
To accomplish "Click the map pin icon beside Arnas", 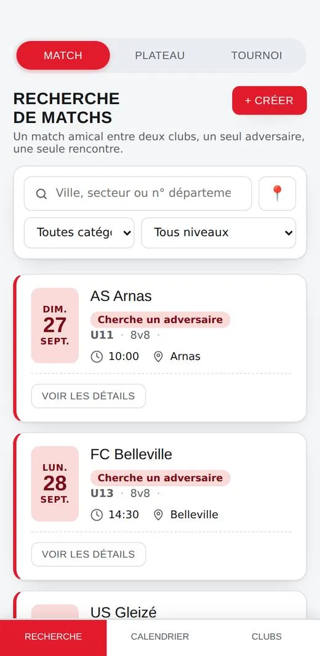I will click(158, 357).
